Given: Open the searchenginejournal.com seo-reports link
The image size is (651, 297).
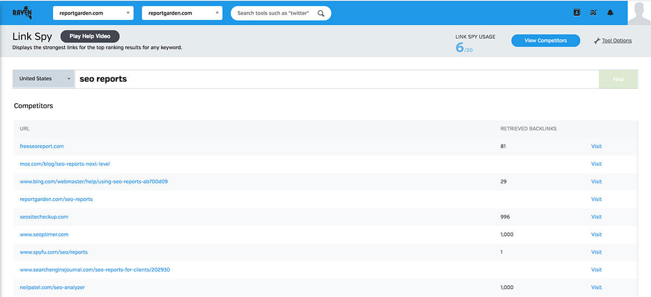Looking at the screenshot, I should 95,269.
